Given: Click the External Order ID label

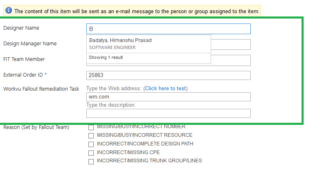Looking at the screenshot, I should [x=25, y=75].
